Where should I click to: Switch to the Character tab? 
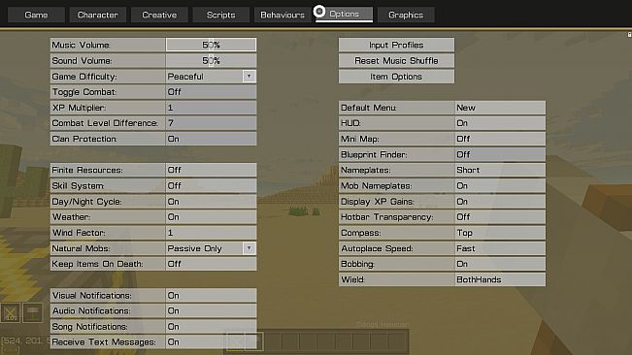[x=97, y=15]
